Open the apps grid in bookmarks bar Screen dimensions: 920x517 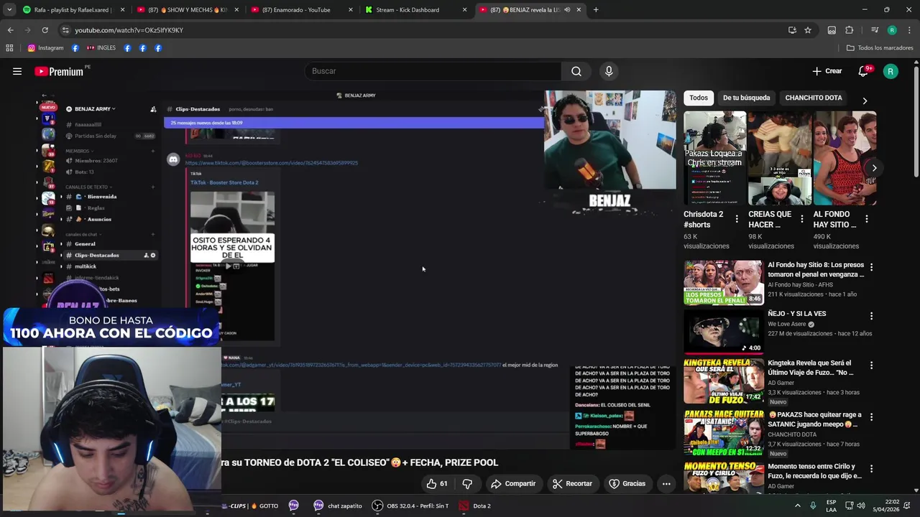[9, 48]
